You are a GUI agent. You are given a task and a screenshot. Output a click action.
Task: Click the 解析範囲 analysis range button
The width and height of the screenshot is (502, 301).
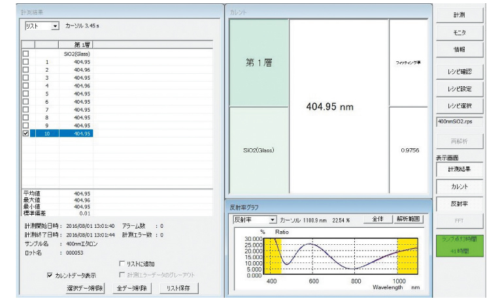click(x=410, y=220)
